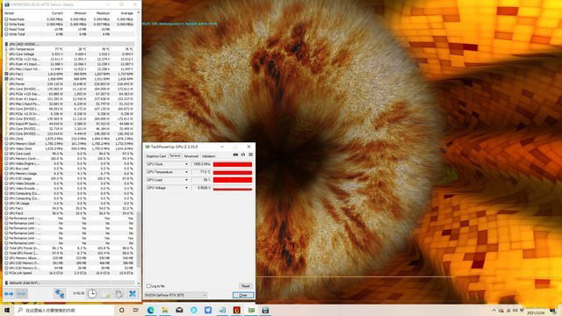Screen dimensions: 562x316
Task: Open the NVIDIA GeForce RTX 3070 selector
Action: [x=176, y=295]
